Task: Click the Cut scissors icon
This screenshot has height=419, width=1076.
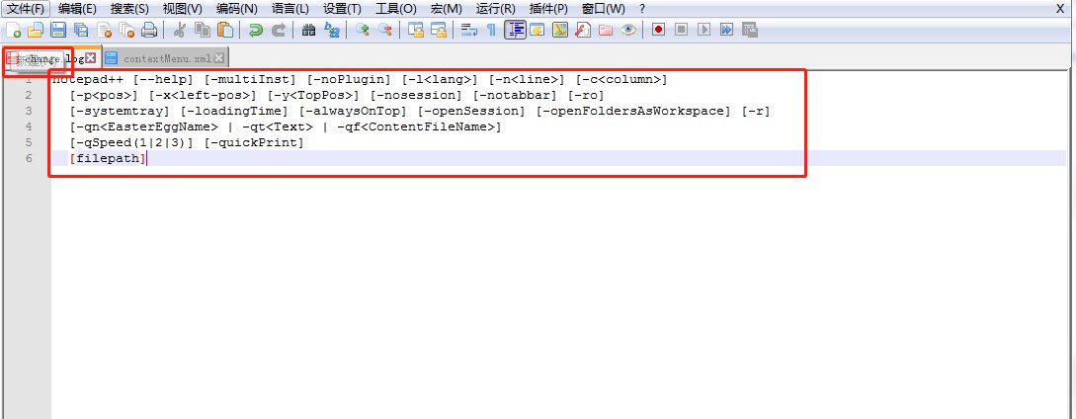Action: coord(180,30)
